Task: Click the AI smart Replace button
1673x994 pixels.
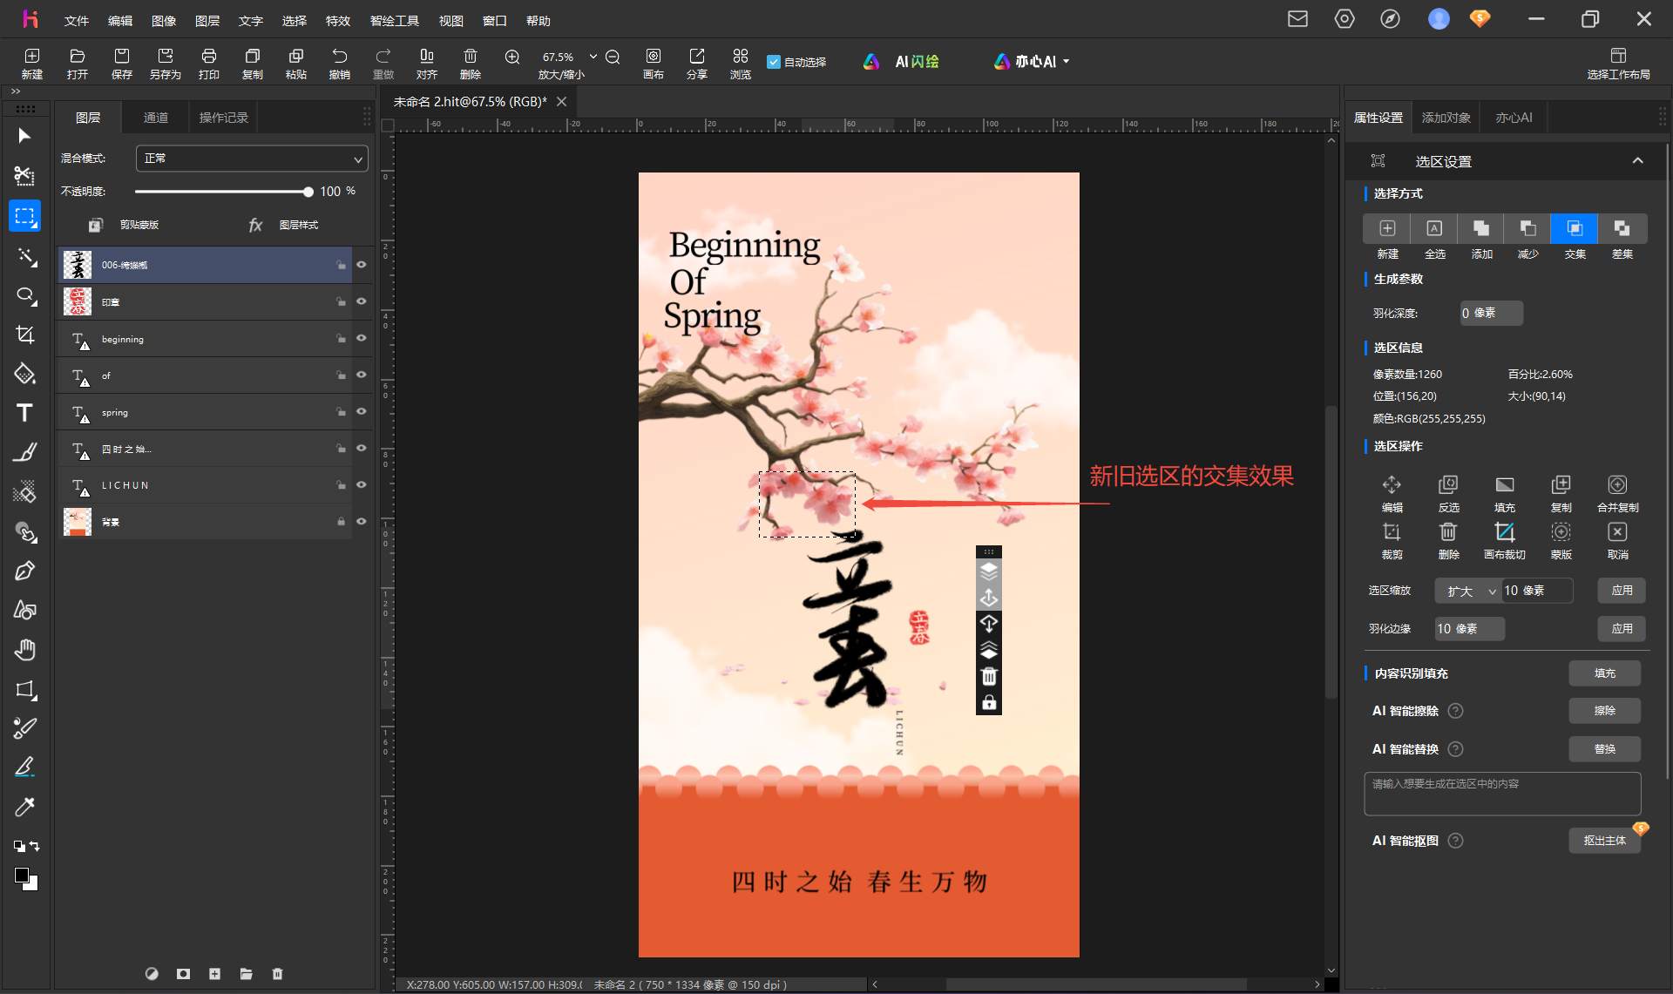Action: click(1604, 749)
